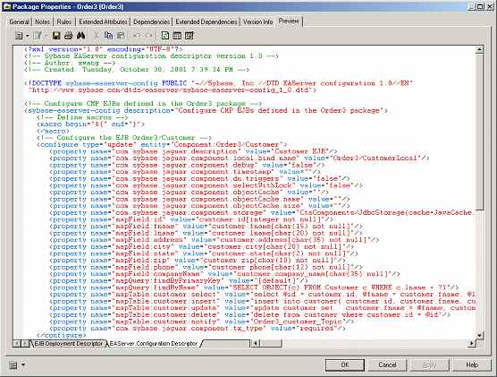Image resolution: width=497 pixels, height=377 pixels.
Task: Click the mapField:zip property line
Action: coord(198,261)
